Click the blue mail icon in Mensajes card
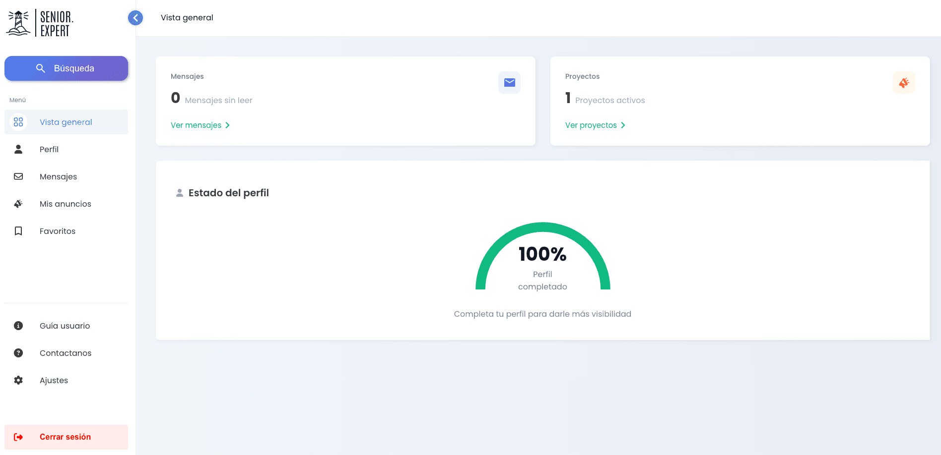 (x=509, y=82)
